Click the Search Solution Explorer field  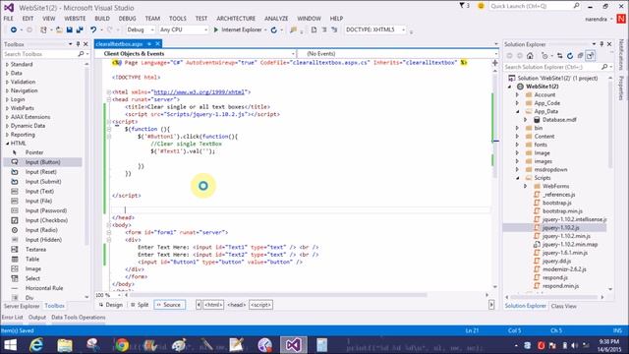[552, 67]
